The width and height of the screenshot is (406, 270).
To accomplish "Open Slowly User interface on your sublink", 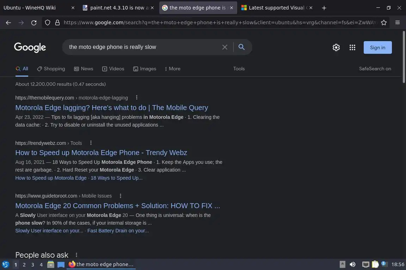I will coord(49,231).
